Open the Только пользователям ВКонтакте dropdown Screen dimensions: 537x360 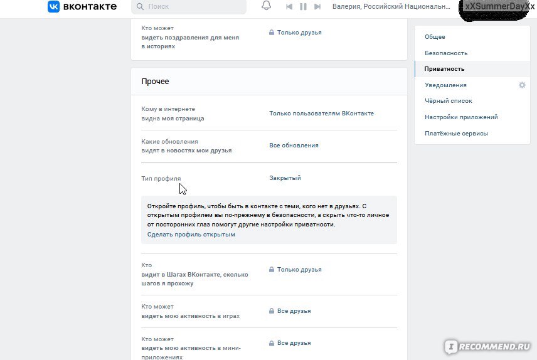tap(321, 114)
